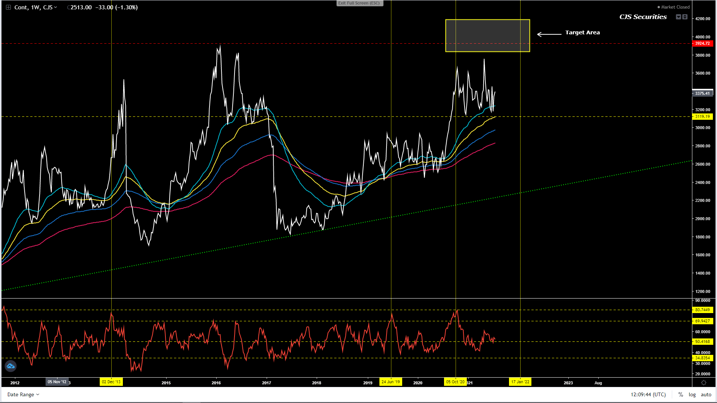Image resolution: width=717 pixels, height=403 pixels.
Task: Click the pane up-down resize arrows icon
Action: tap(685, 17)
